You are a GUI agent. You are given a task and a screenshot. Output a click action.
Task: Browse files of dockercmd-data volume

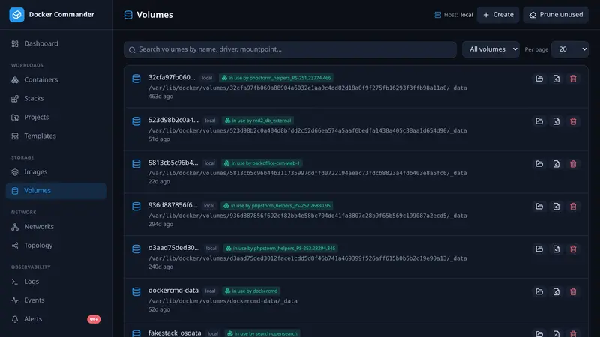click(539, 291)
